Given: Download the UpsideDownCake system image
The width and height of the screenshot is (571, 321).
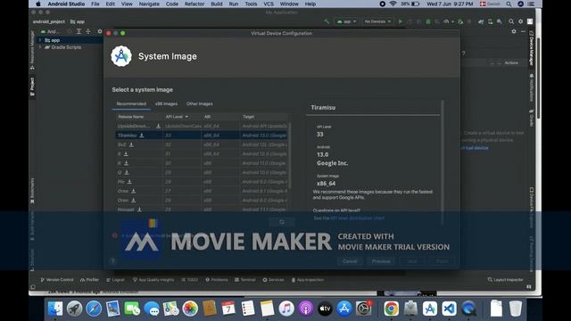Looking at the screenshot, I should [159, 126].
